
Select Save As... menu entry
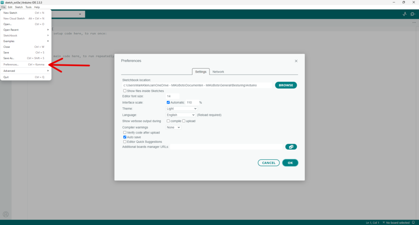[x=26, y=58]
